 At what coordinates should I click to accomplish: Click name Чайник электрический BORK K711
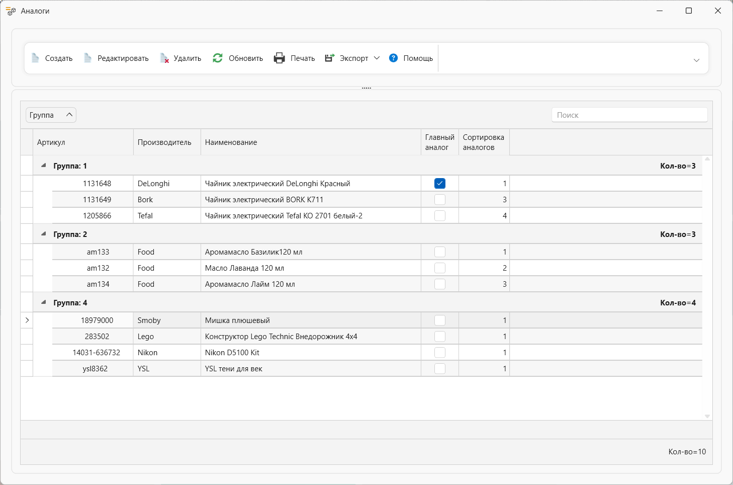click(x=264, y=200)
